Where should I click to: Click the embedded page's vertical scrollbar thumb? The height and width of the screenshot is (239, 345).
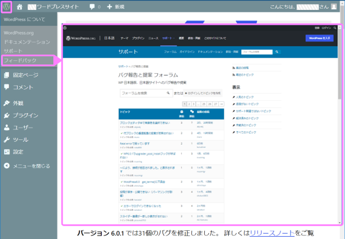coord(340,64)
